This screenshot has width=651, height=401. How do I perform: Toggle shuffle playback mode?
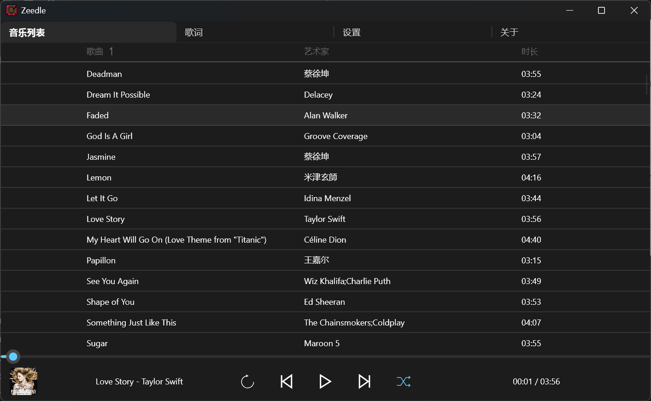tap(404, 382)
